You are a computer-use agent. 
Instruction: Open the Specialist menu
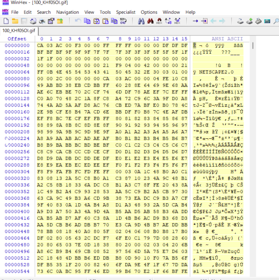coord(126,12)
